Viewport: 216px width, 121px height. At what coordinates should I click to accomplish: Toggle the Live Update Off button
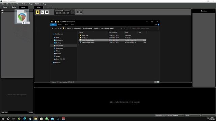pos(160,115)
